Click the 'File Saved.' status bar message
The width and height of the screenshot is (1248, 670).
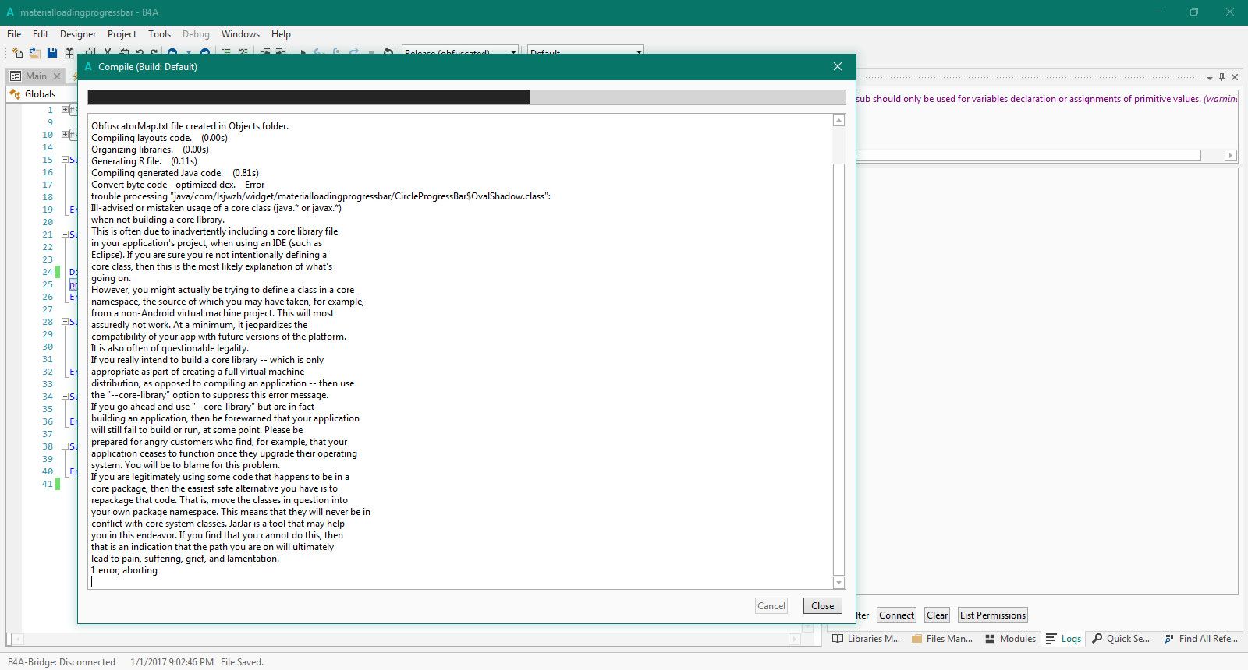tap(242, 662)
